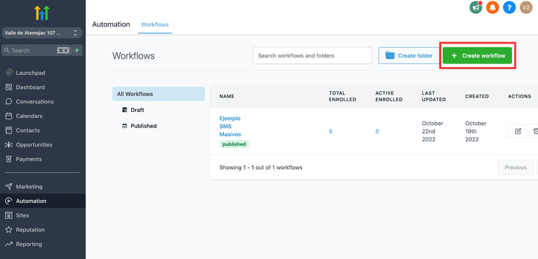
Task: Click the trash delete icon for Ejemplo SMS Masivos
Action: click(535, 131)
